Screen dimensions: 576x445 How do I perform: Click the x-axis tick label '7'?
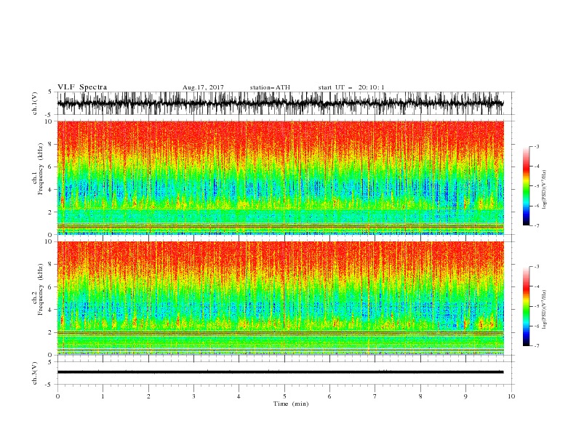[x=375, y=396]
